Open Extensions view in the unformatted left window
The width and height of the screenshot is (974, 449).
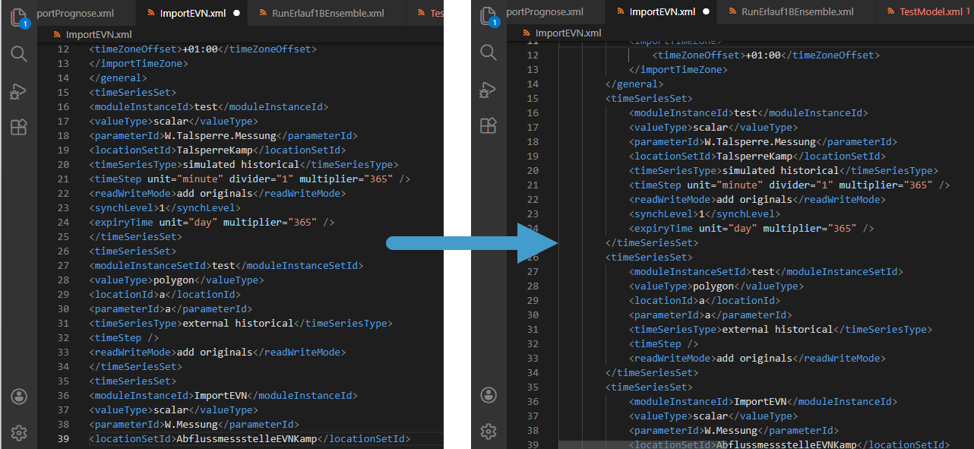(19, 127)
